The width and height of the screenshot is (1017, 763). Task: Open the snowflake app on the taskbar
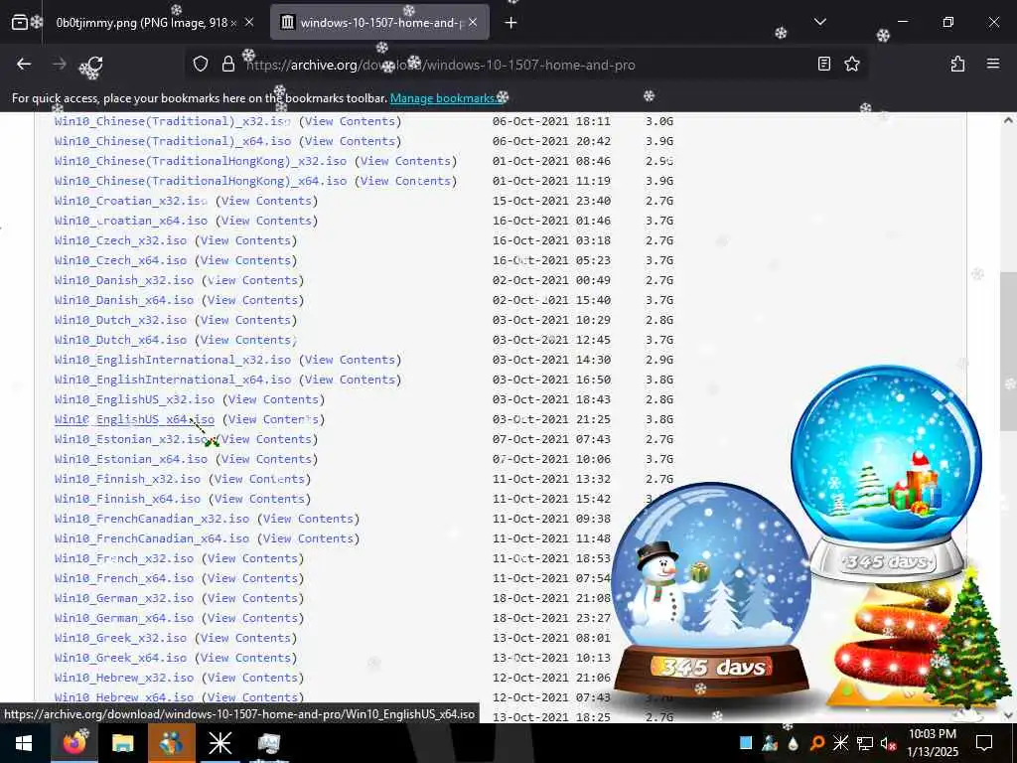pyautogui.click(x=219, y=743)
